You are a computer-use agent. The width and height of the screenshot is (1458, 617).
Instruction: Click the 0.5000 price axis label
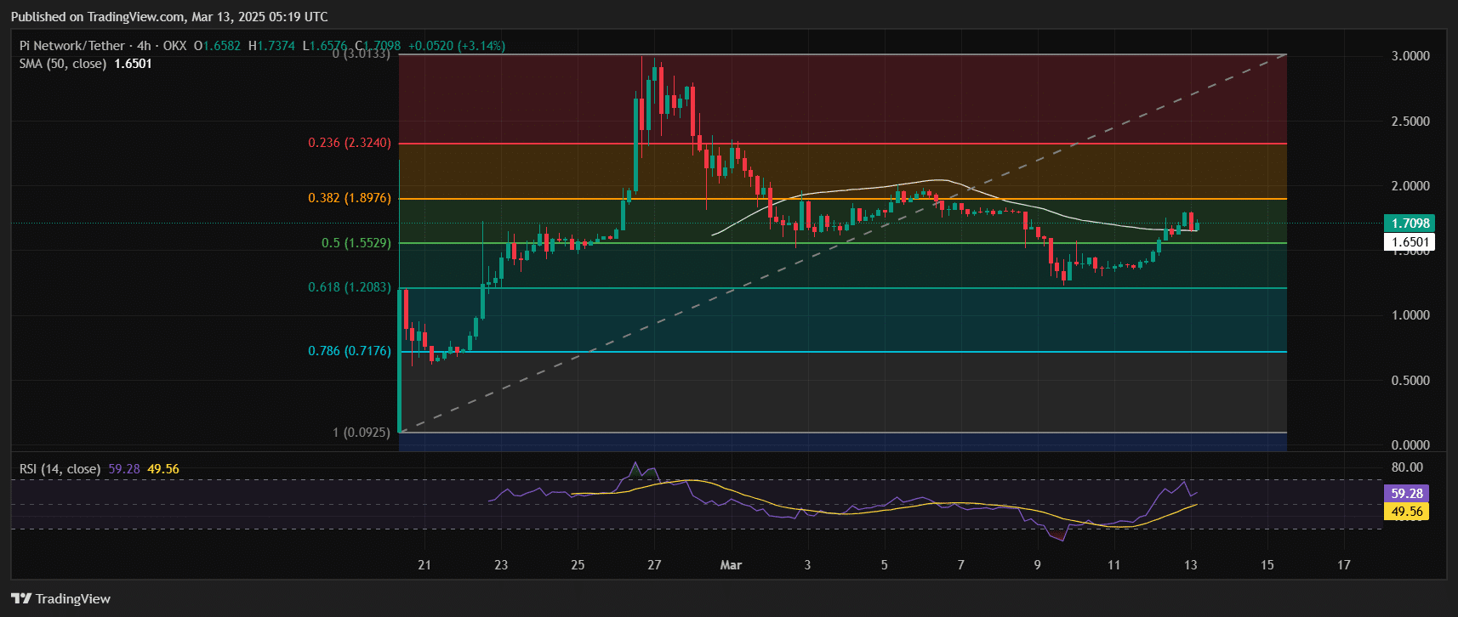point(1410,381)
